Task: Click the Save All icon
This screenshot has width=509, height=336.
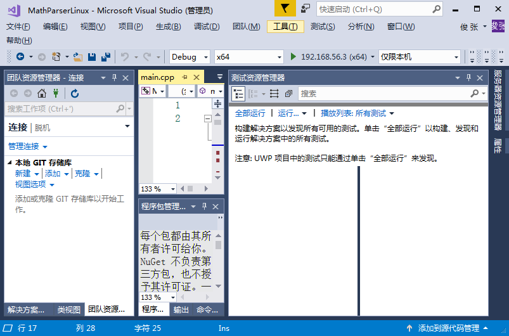Action: click(106, 57)
